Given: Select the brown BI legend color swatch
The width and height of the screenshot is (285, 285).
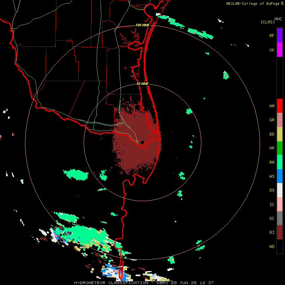Looking at the screenshot, I should pos(280,232).
